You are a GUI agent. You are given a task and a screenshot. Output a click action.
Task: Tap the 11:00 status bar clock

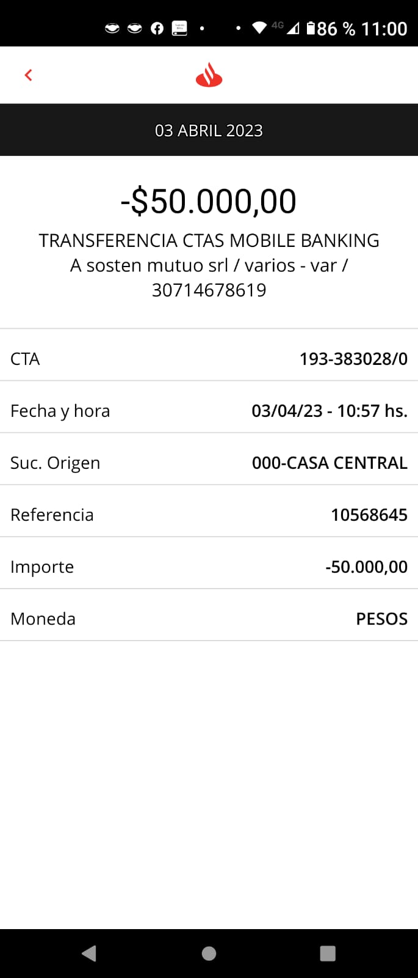tap(384, 29)
